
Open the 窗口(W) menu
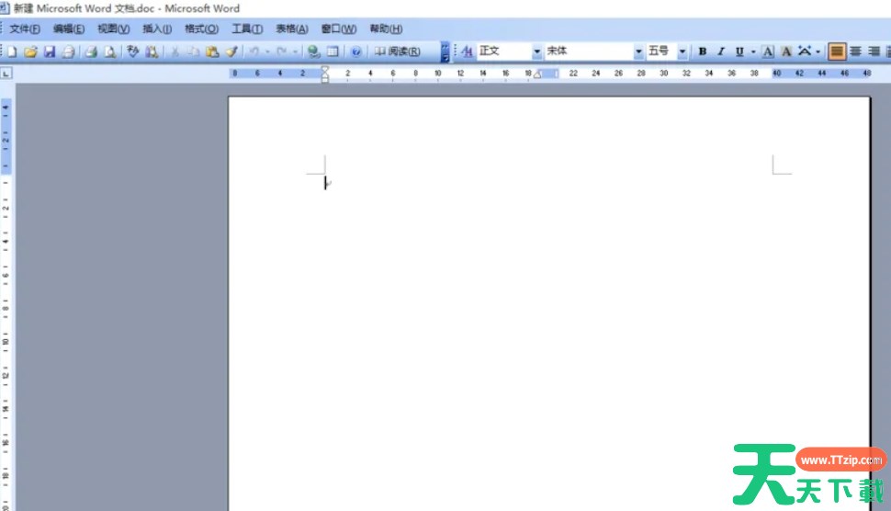coord(339,29)
